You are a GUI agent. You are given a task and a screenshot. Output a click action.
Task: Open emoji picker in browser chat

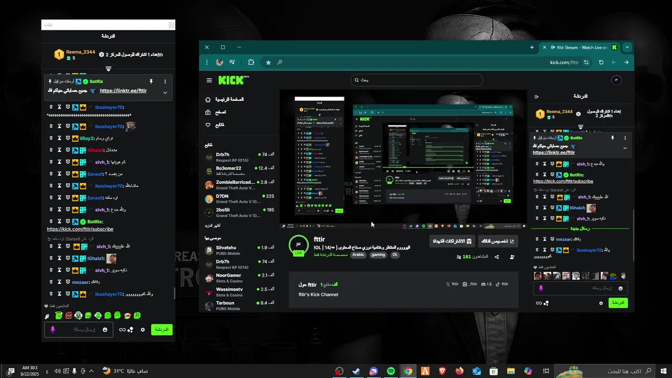pos(621,288)
